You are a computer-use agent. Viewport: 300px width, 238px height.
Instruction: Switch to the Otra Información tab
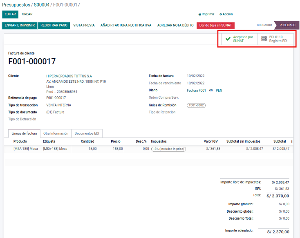(56, 133)
